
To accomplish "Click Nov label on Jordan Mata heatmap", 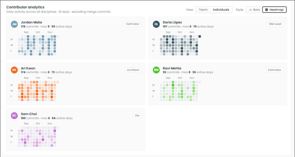I will pos(50,32).
